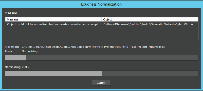Select the Cinematic Orchestra object path cell
203x91 pixels.
coord(150,24)
